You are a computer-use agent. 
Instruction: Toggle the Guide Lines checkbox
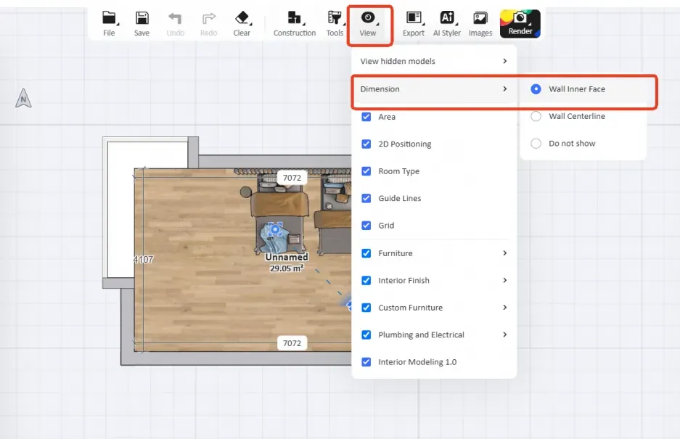[x=366, y=198]
